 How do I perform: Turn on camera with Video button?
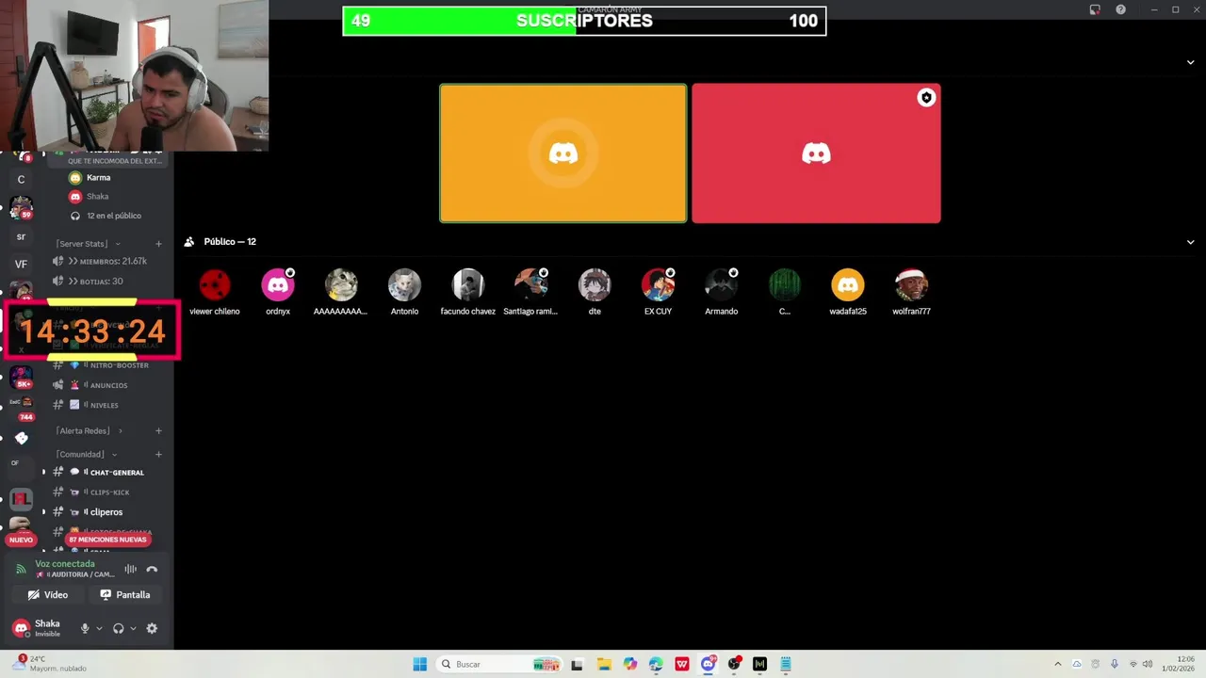click(48, 594)
